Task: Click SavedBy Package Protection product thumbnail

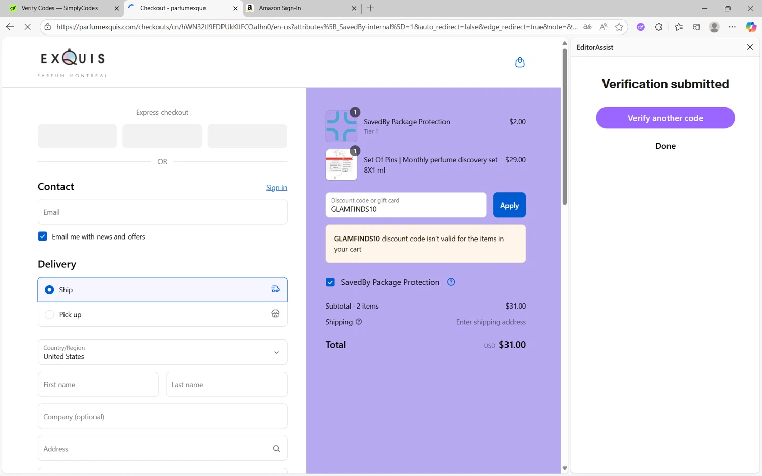Action: tap(341, 126)
